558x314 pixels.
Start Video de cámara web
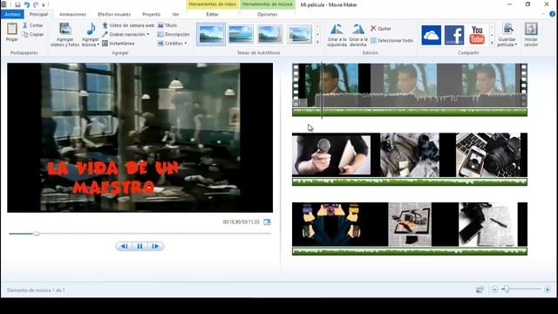[128, 25]
